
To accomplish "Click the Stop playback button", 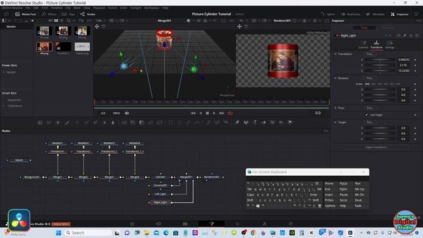I will (208, 113).
